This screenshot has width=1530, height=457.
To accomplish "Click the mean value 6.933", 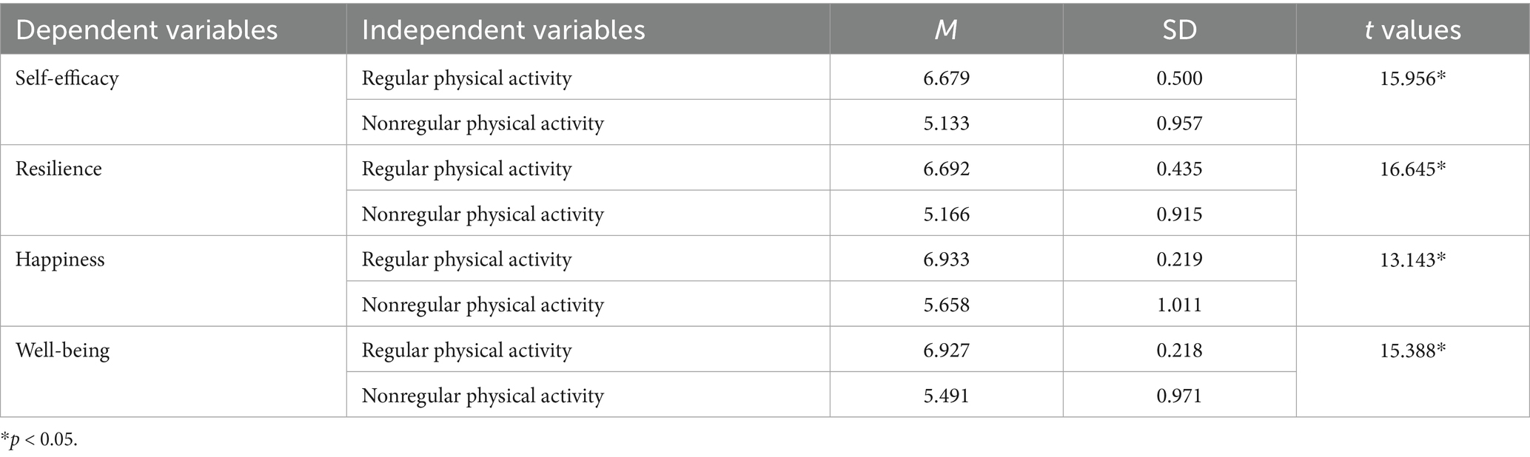I will (946, 260).
